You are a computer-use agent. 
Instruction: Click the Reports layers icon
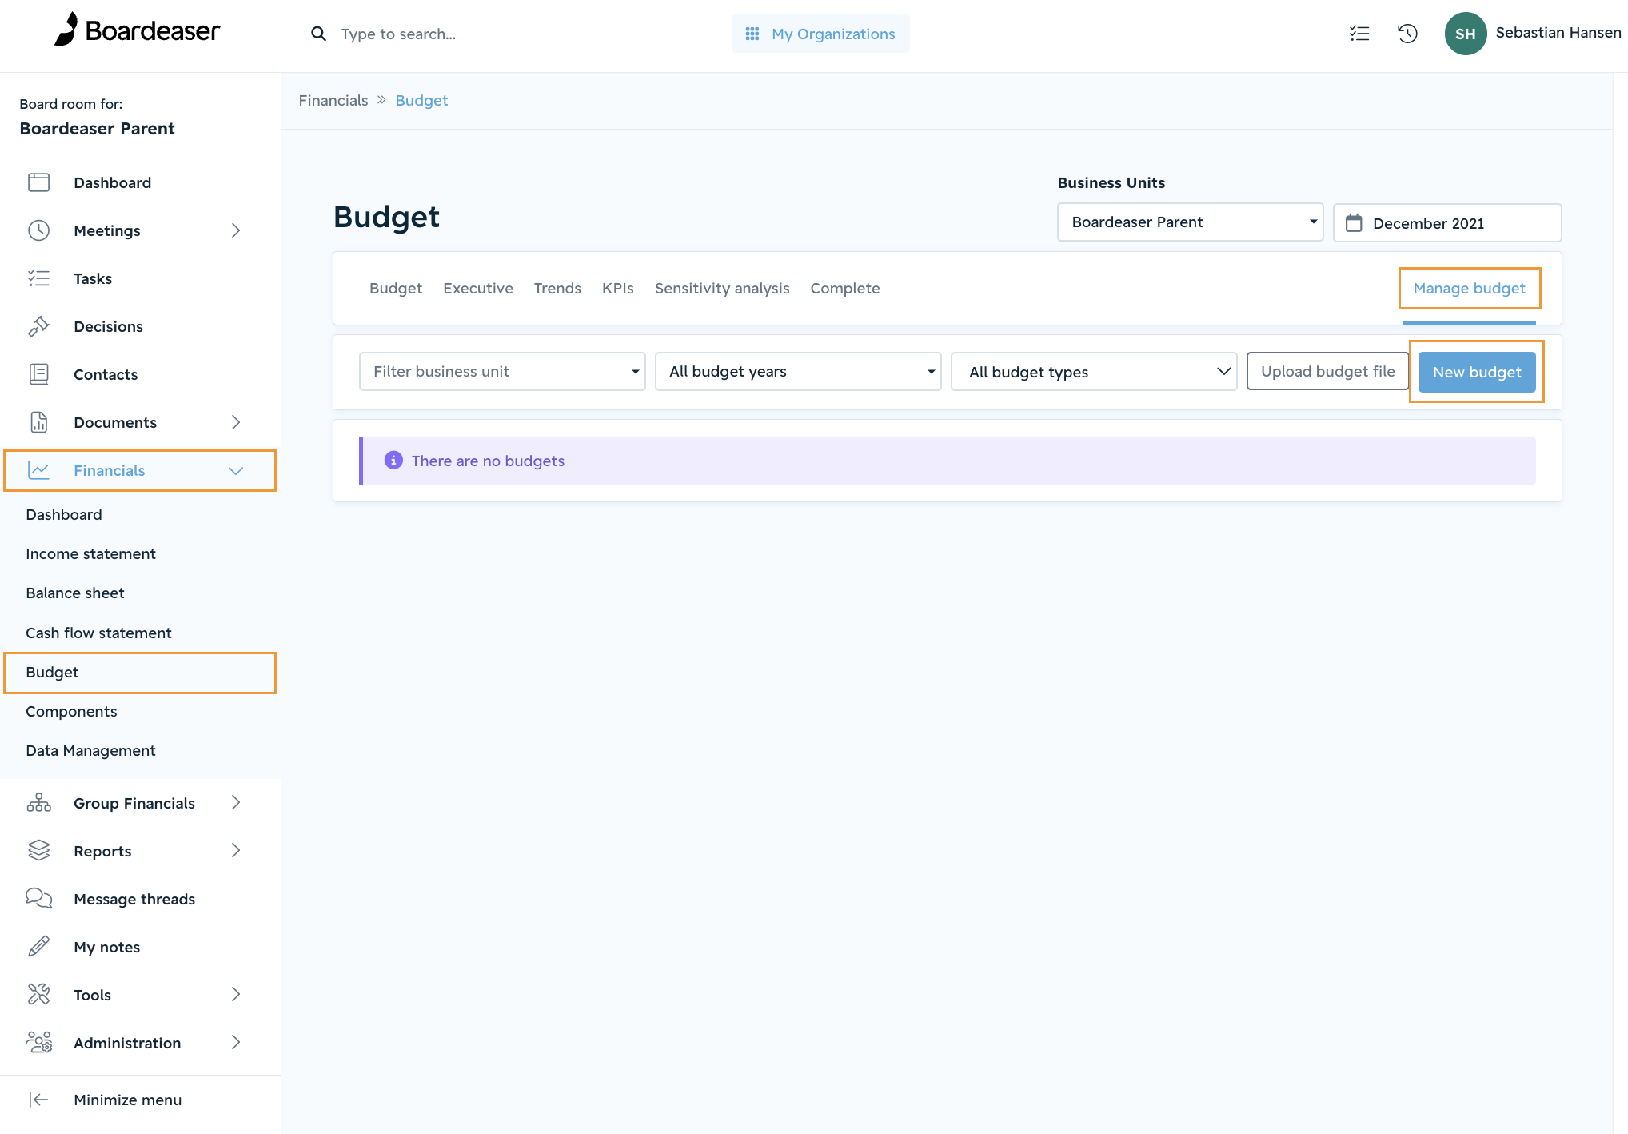click(38, 851)
